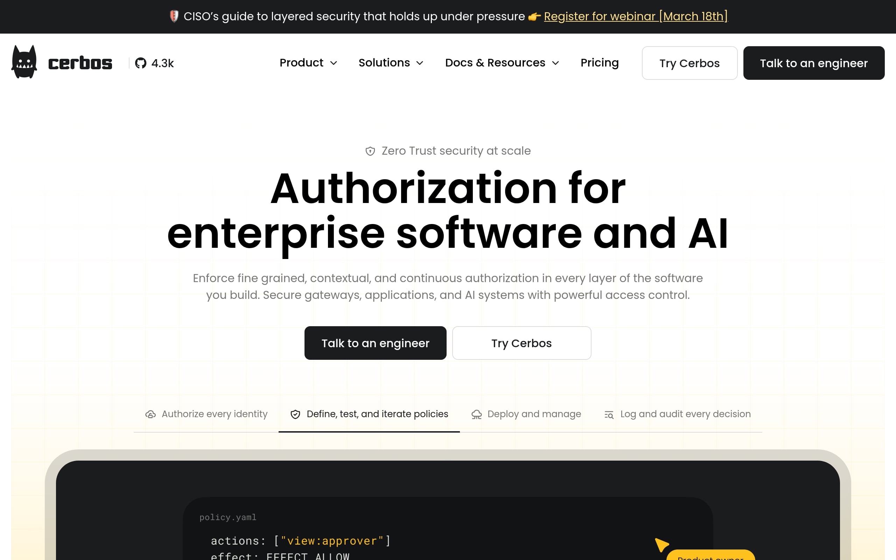Click the cloud icon on Authorize every identity
896x560 pixels.
pos(150,414)
